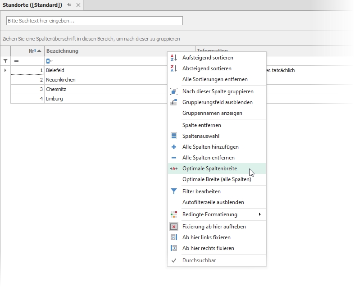Click the ascending sort A-Z icon
Viewport: 354px width, 287px height.
pos(174,58)
